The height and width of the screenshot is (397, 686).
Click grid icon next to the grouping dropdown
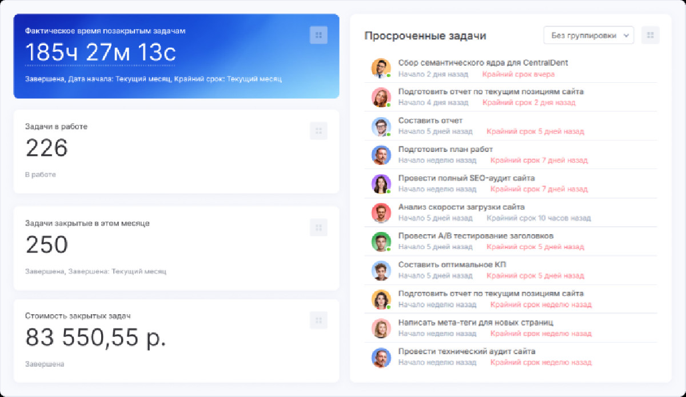tap(650, 35)
